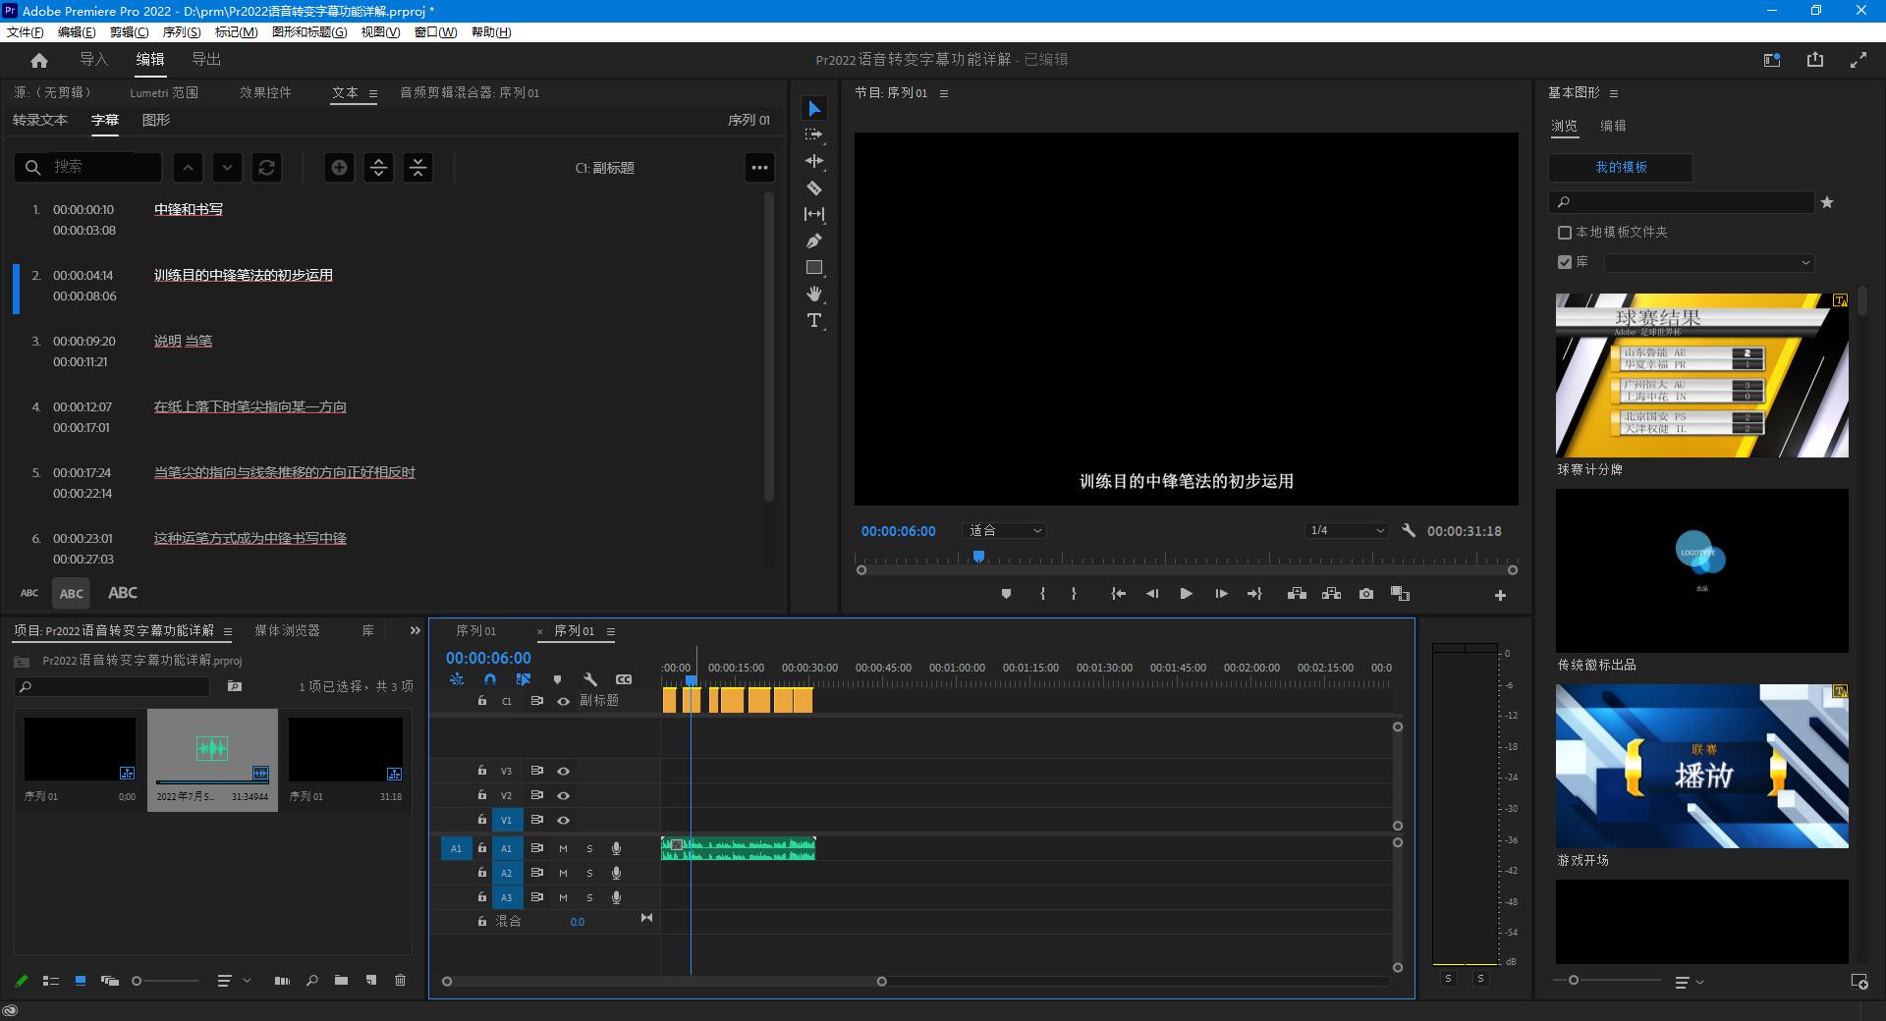Adjust the project panel thumbnail zoom slider

point(137,980)
